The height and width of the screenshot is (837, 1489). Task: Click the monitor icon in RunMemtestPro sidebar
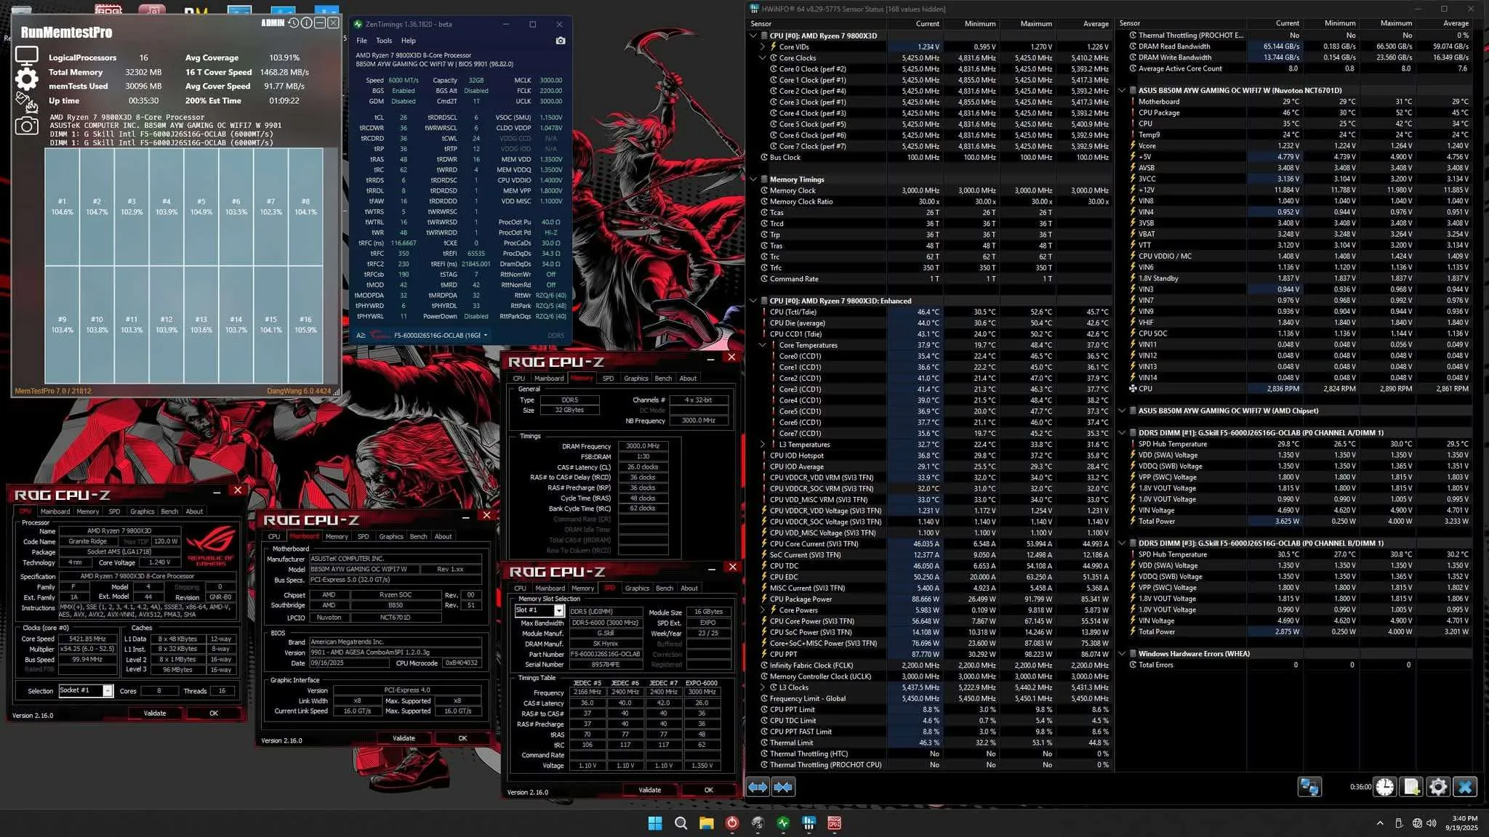point(27,55)
